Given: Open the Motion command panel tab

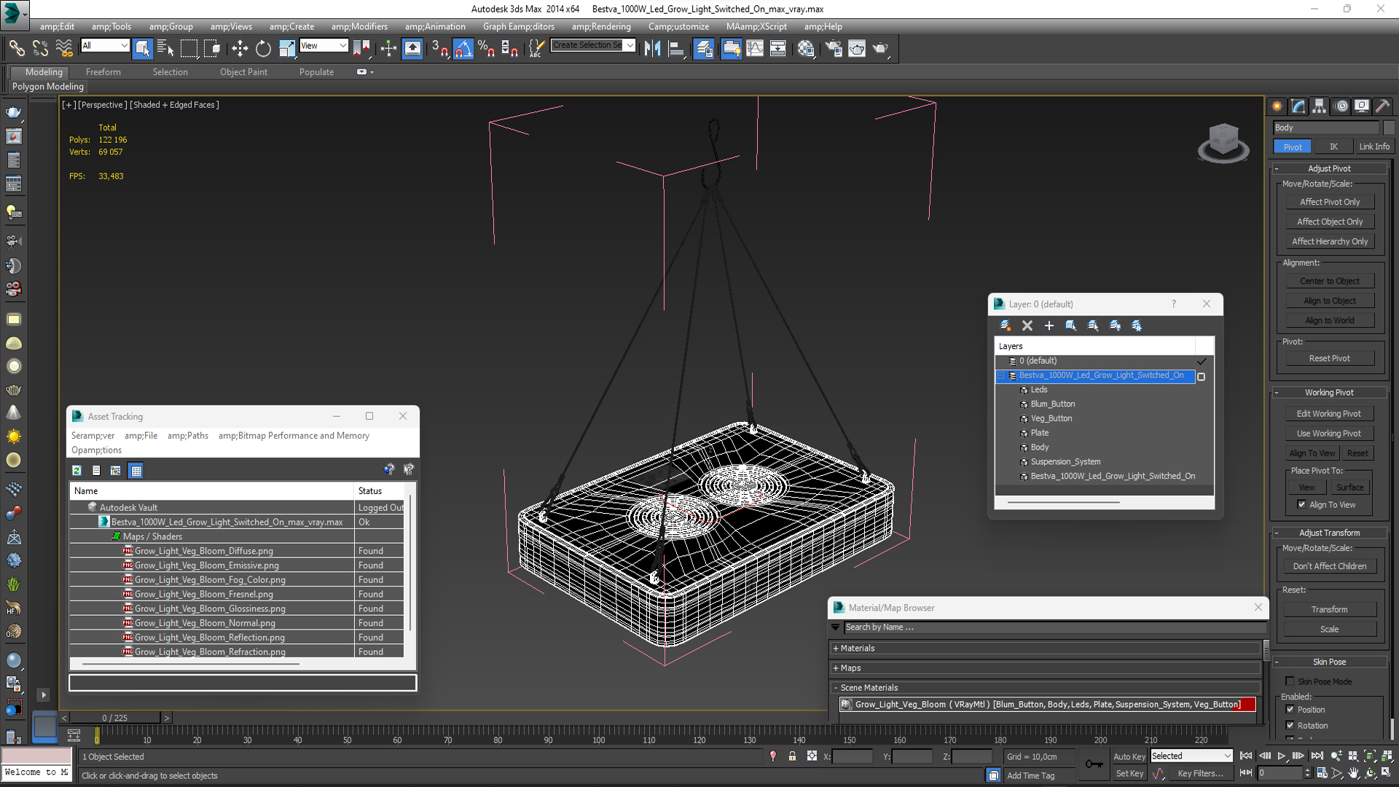Looking at the screenshot, I should (x=1341, y=106).
